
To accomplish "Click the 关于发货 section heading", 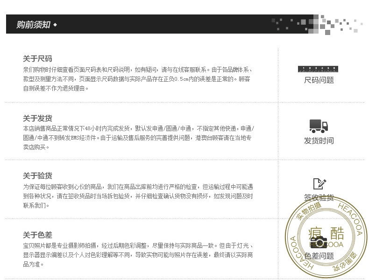I will (x=37, y=118).
